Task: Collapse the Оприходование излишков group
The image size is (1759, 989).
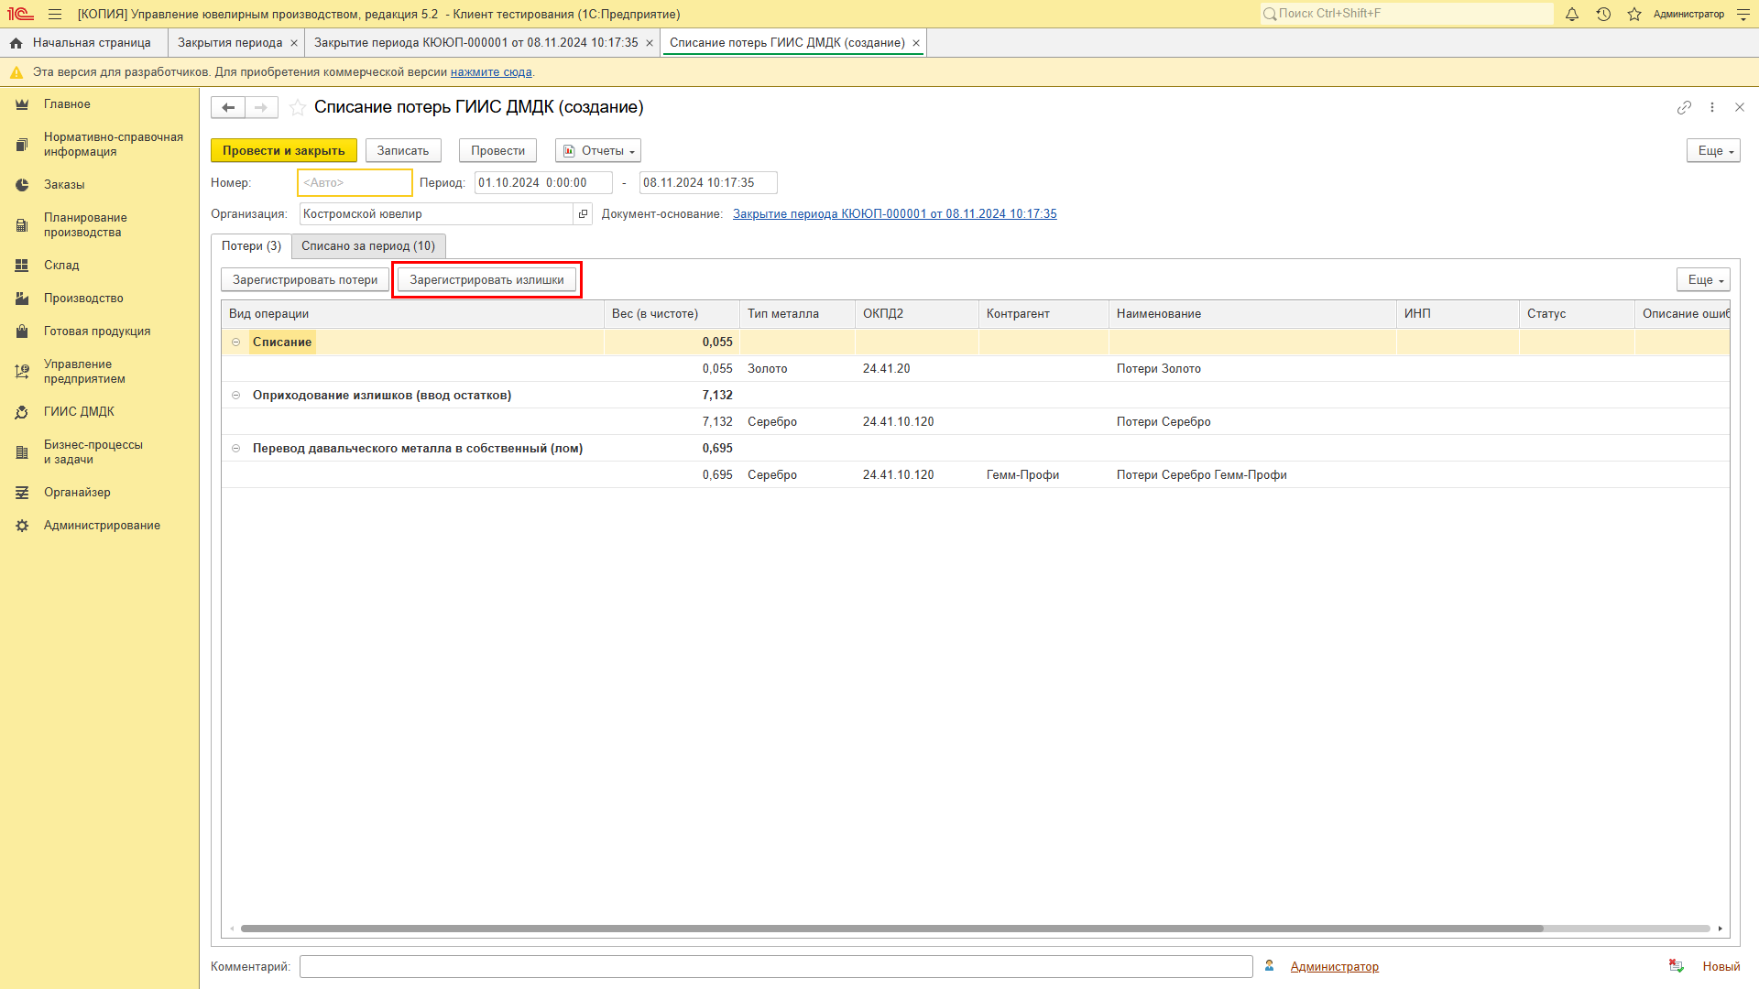Action: point(235,396)
